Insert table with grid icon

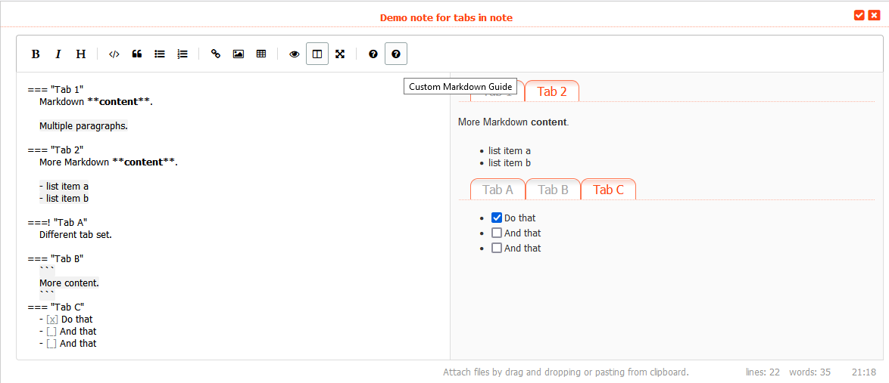260,54
